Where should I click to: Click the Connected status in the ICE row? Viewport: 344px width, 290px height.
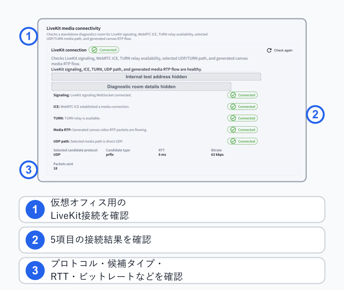click(242, 107)
